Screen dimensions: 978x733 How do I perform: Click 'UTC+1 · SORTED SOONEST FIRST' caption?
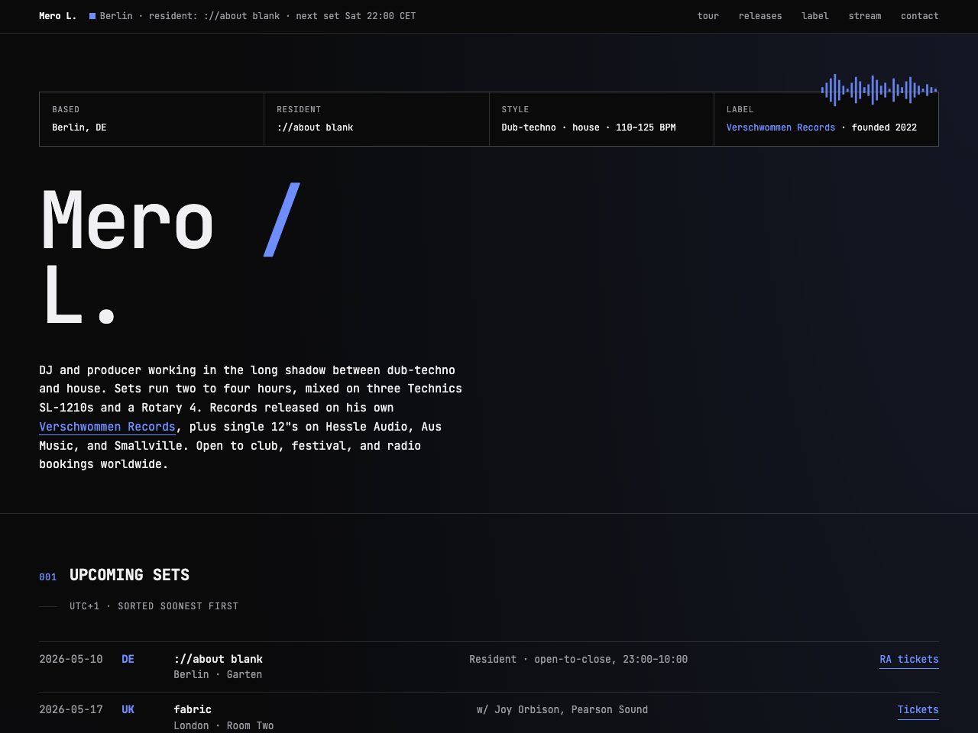pyautogui.click(x=154, y=606)
